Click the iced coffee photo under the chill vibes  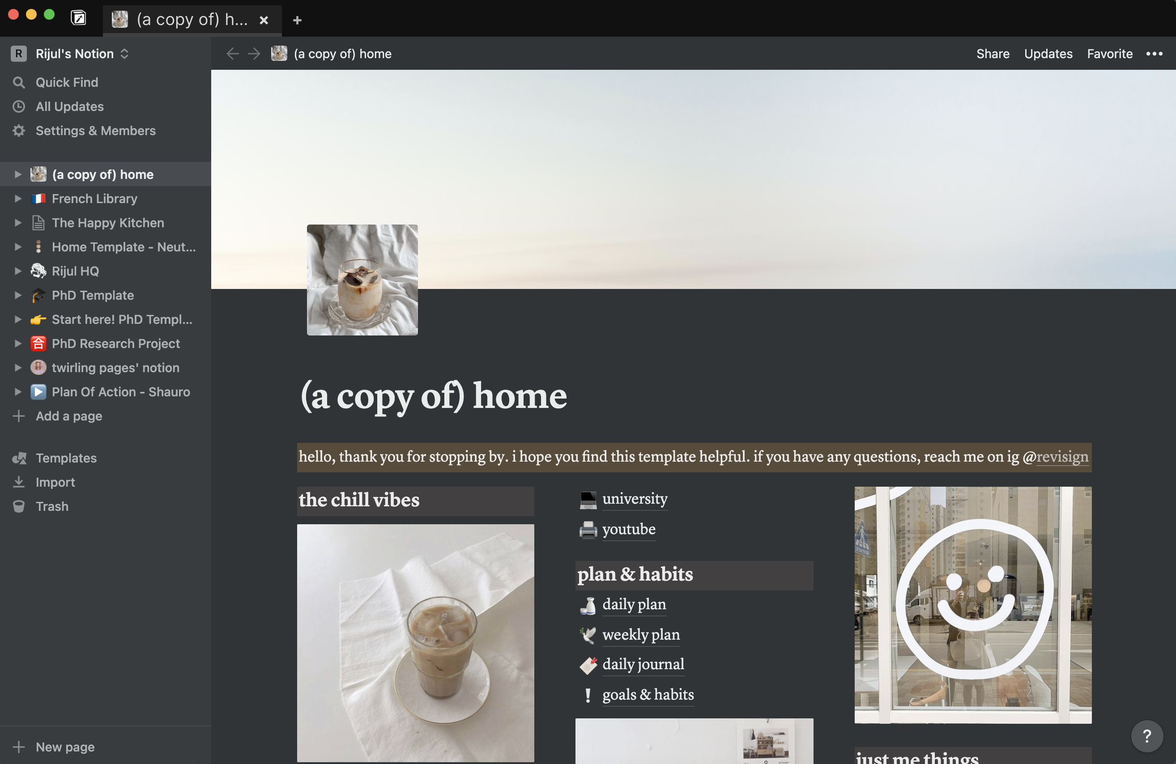click(415, 642)
